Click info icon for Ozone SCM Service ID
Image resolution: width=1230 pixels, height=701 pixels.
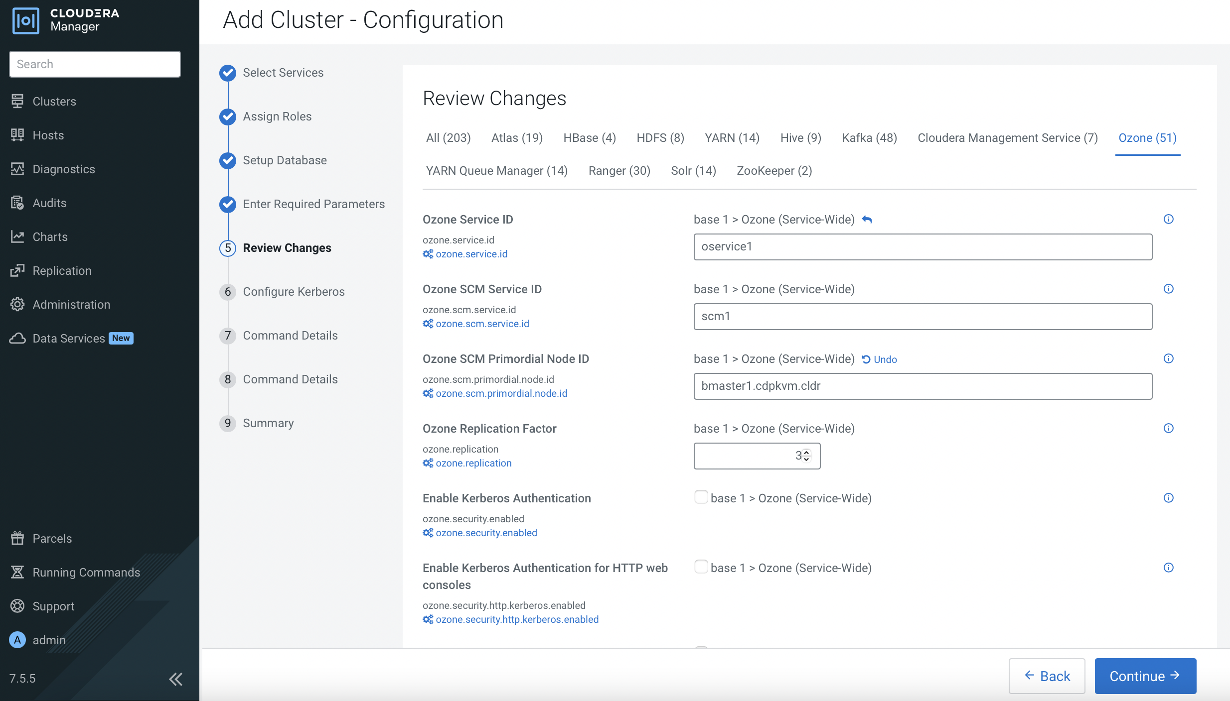pos(1168,289)
